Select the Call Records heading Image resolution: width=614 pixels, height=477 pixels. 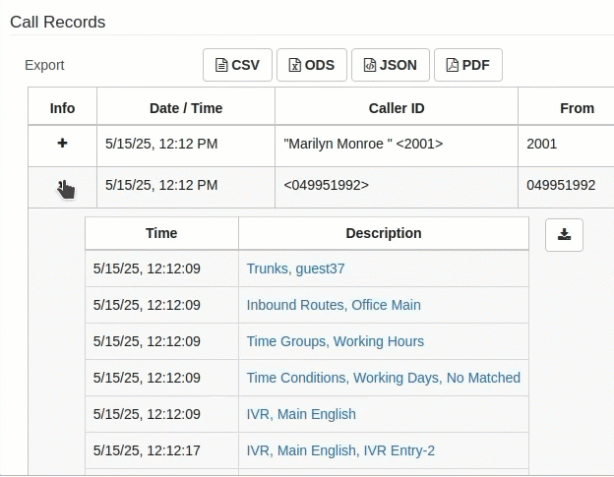[57, 22]
